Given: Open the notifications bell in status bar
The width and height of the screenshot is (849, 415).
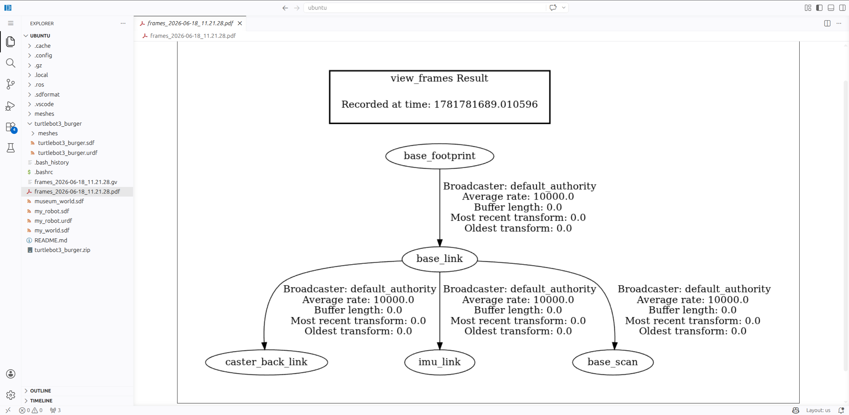Looking at the screenshot, I should coord(841,410).
